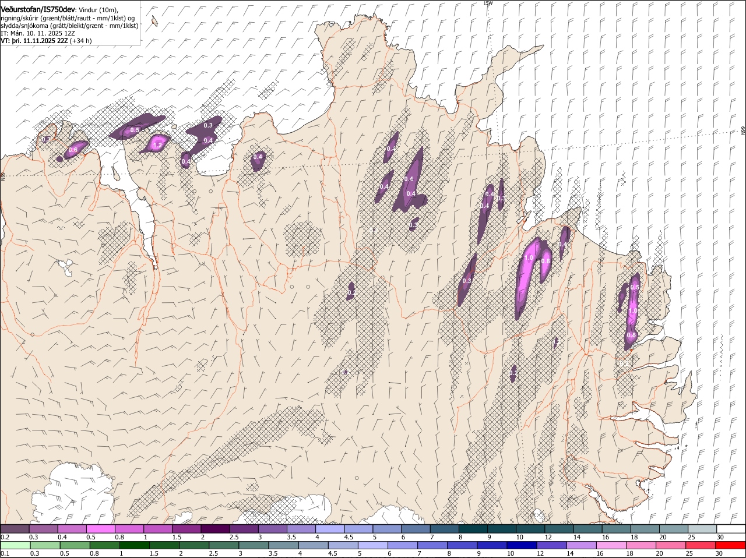Screen dimensions: 746x558
Task: Select the light gray 25–30 upper legend swatch
Action: pos(702,529)
